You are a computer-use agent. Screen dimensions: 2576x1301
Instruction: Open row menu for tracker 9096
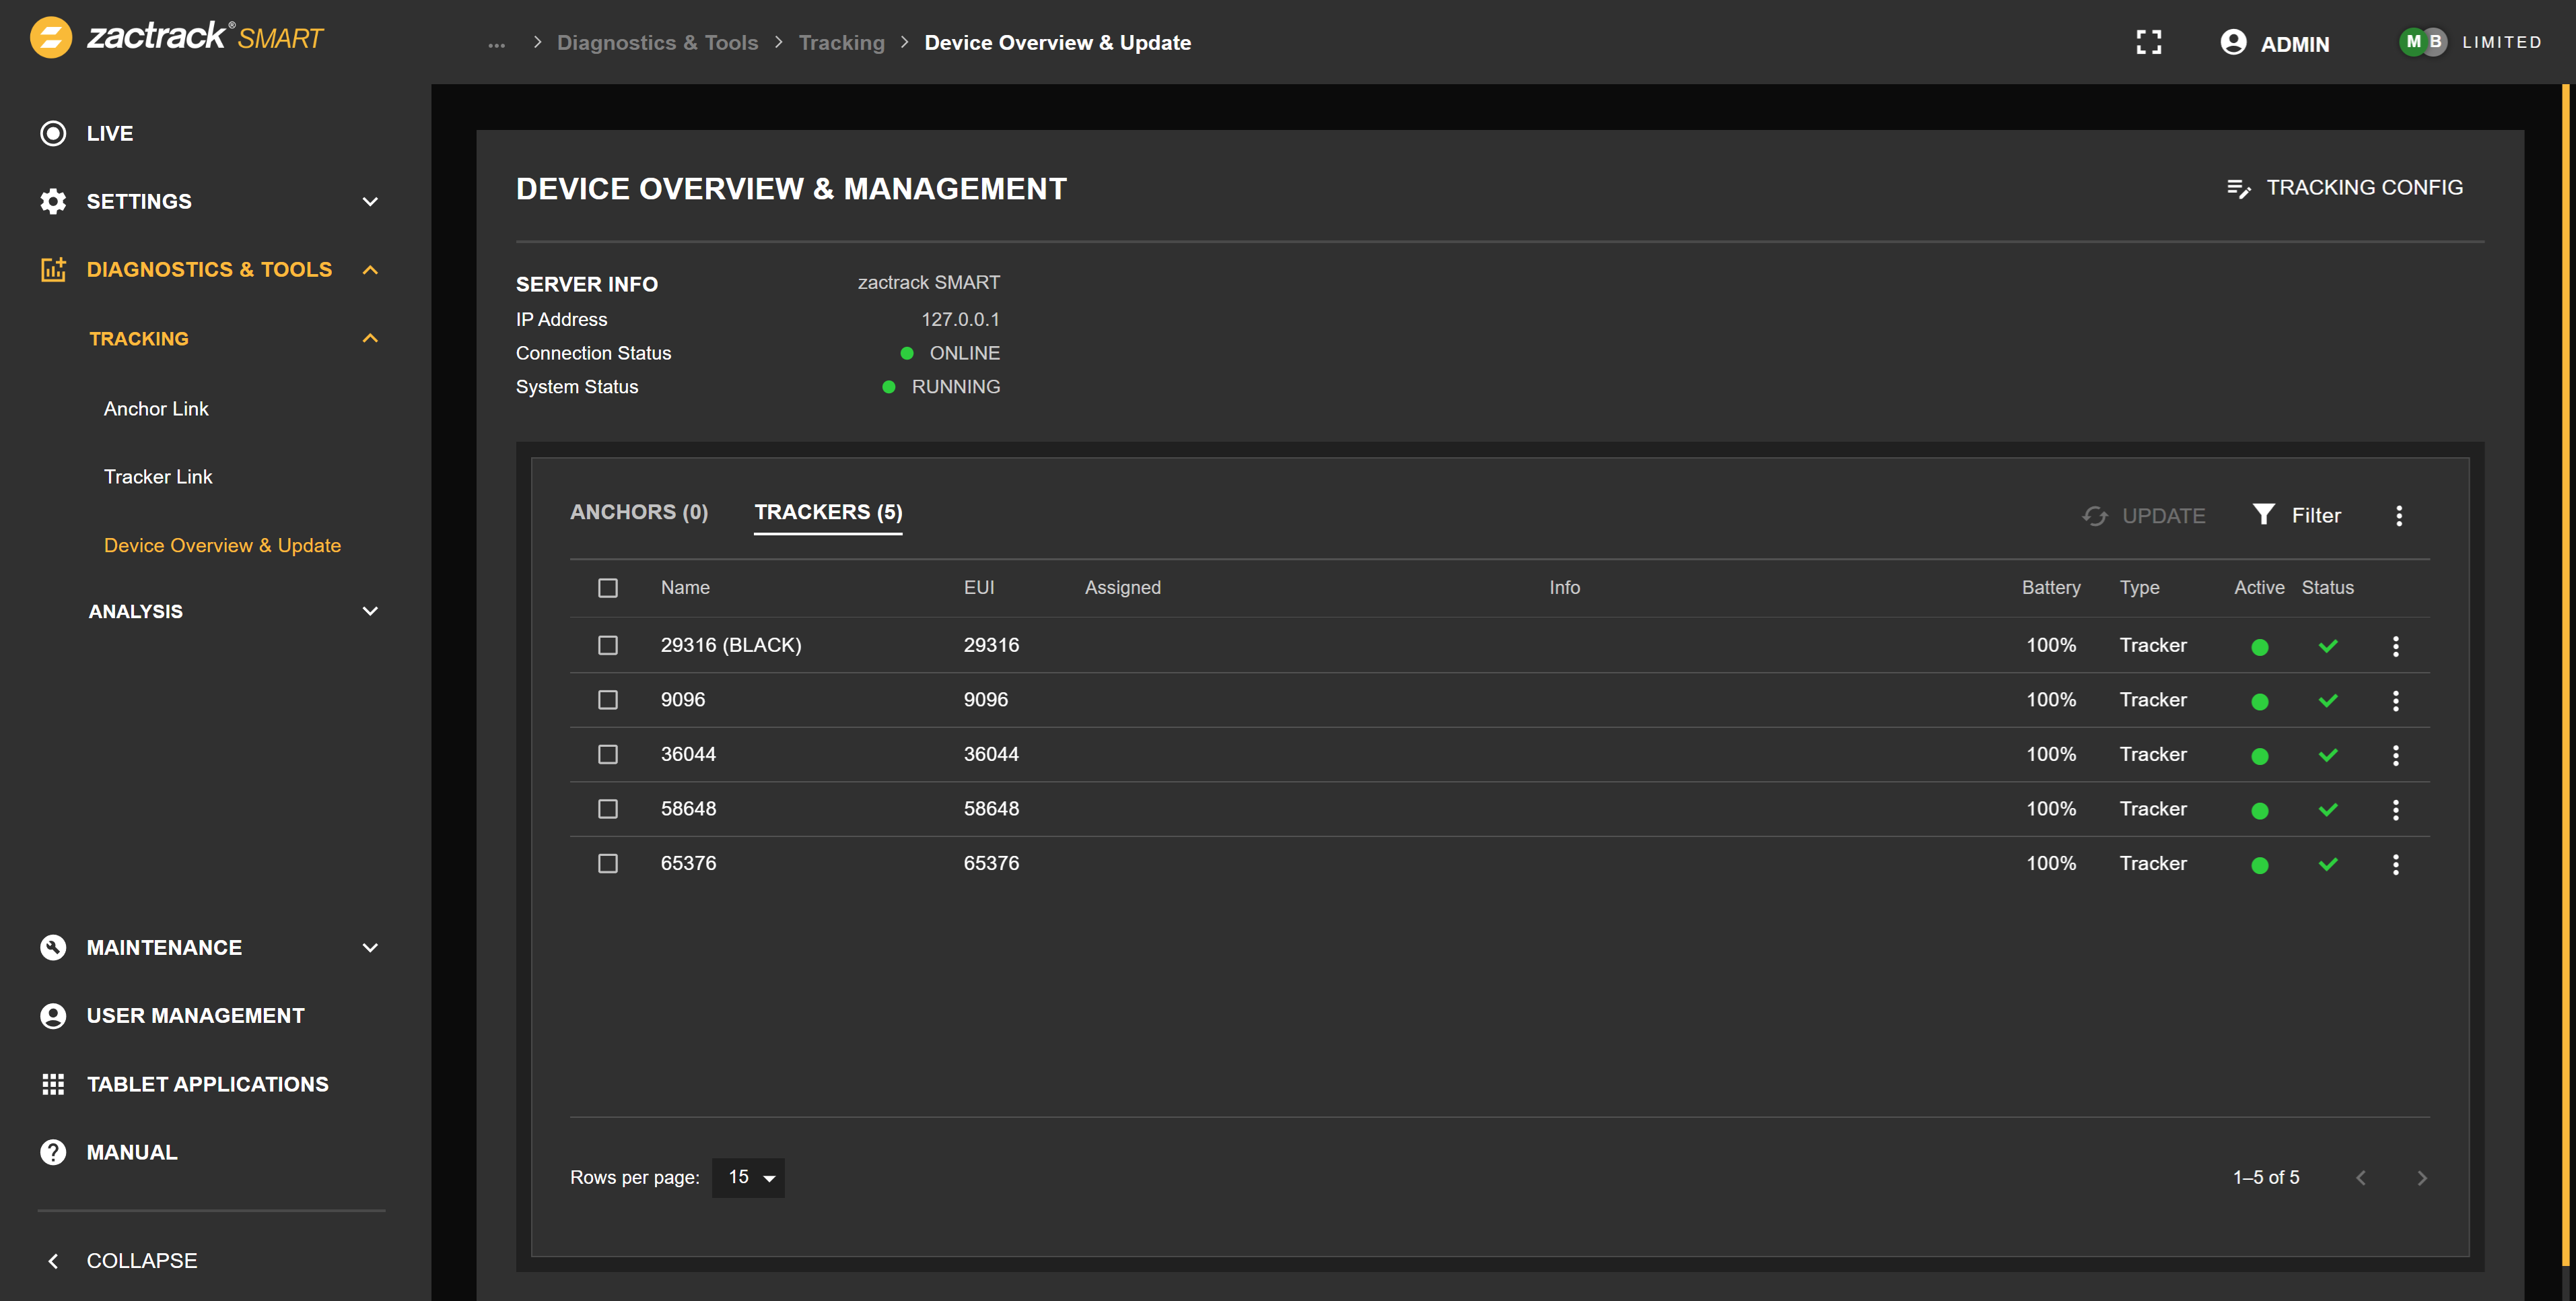(x=2396, y=700)
